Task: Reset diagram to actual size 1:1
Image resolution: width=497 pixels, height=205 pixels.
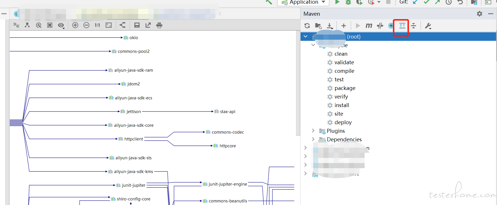Action: tap(97, 25)
